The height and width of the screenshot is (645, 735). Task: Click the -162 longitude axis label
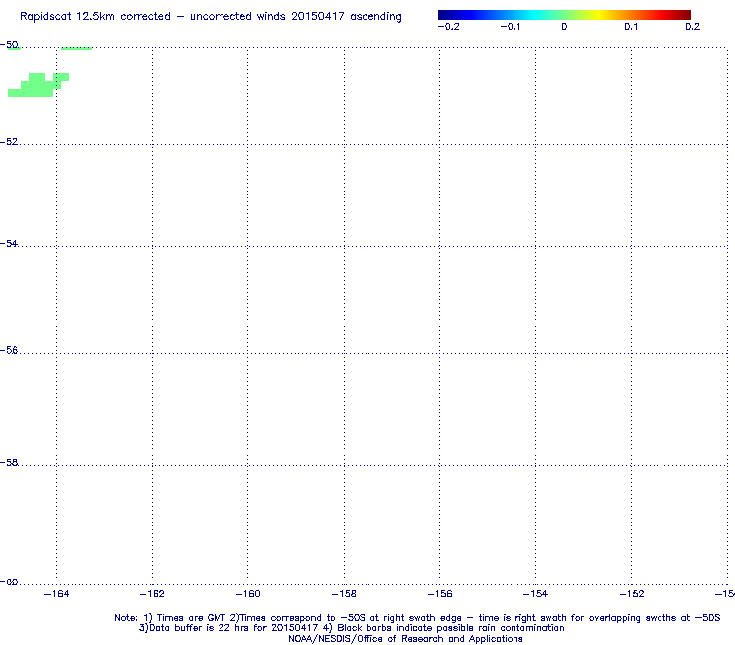(152, 594)
